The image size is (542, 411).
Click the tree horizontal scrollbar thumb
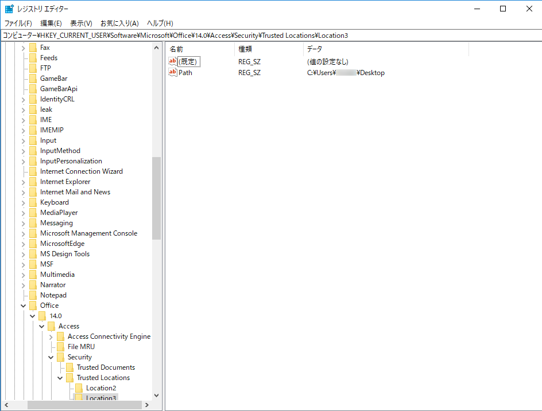click(85, 405)
